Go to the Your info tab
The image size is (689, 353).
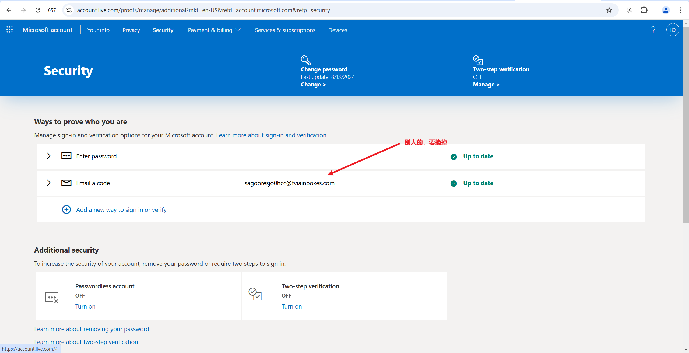point(98,30)
